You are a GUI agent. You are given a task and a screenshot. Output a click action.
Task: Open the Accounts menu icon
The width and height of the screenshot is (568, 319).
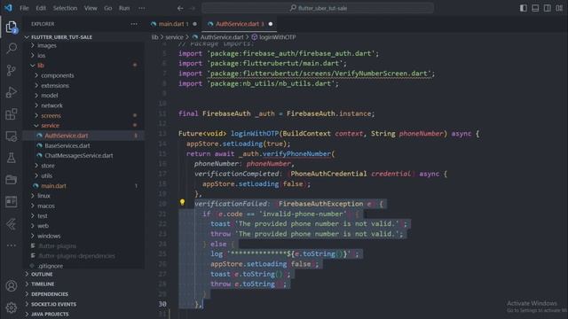12,285
